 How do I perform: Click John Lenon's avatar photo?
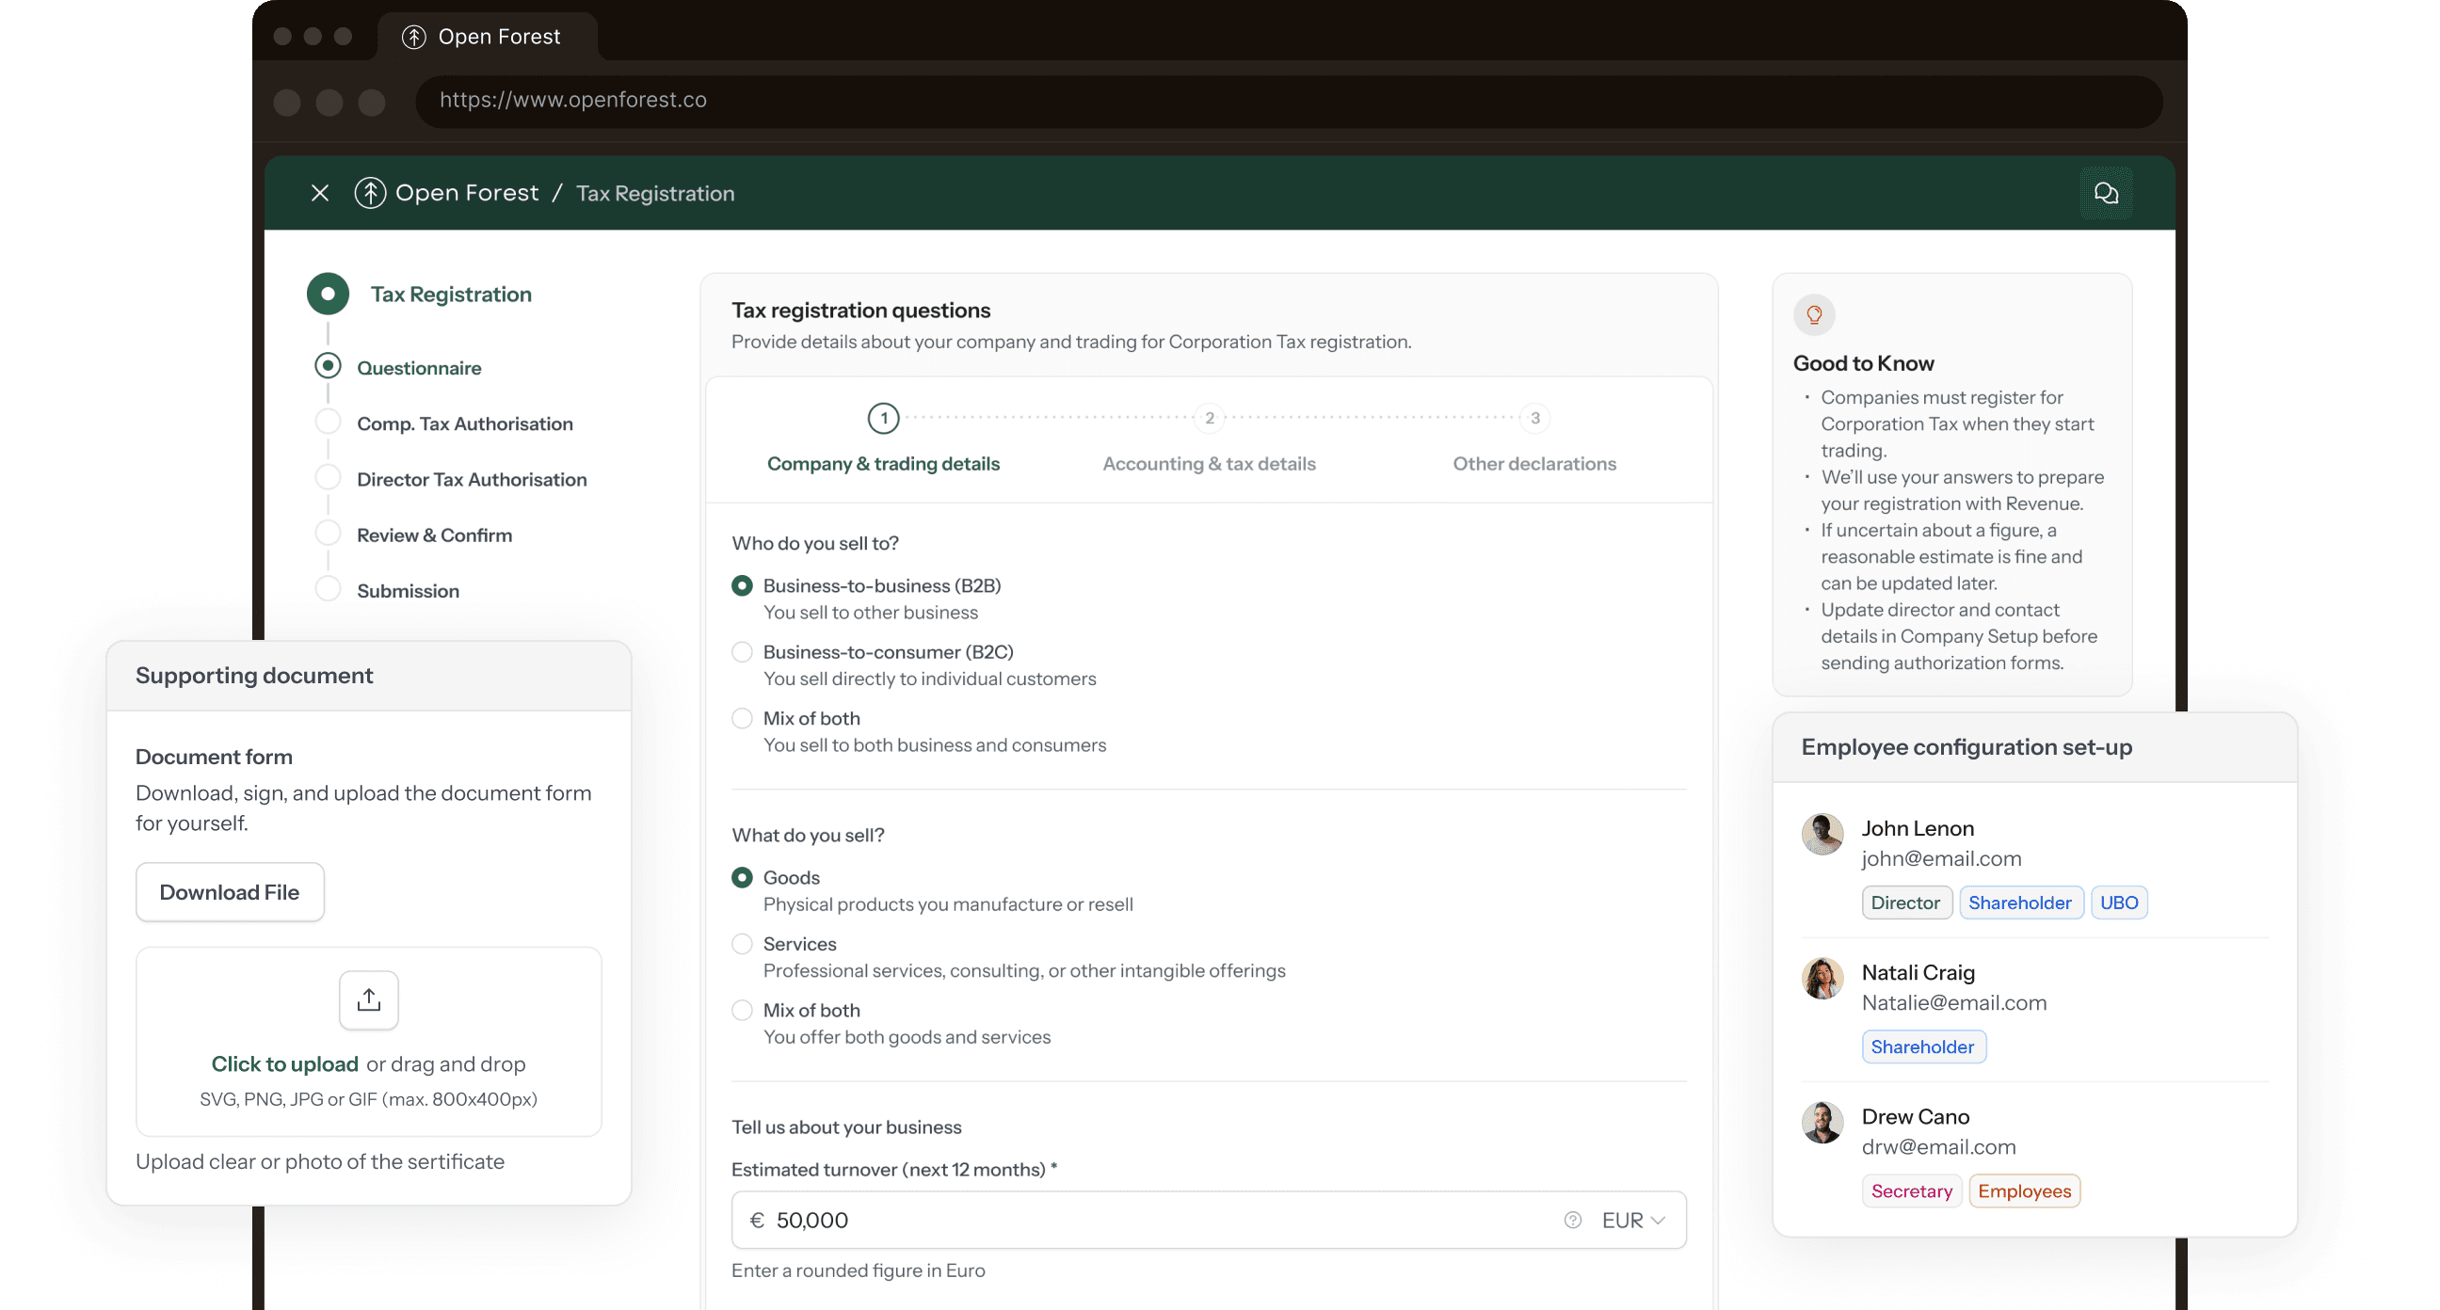click(1822, 835)
